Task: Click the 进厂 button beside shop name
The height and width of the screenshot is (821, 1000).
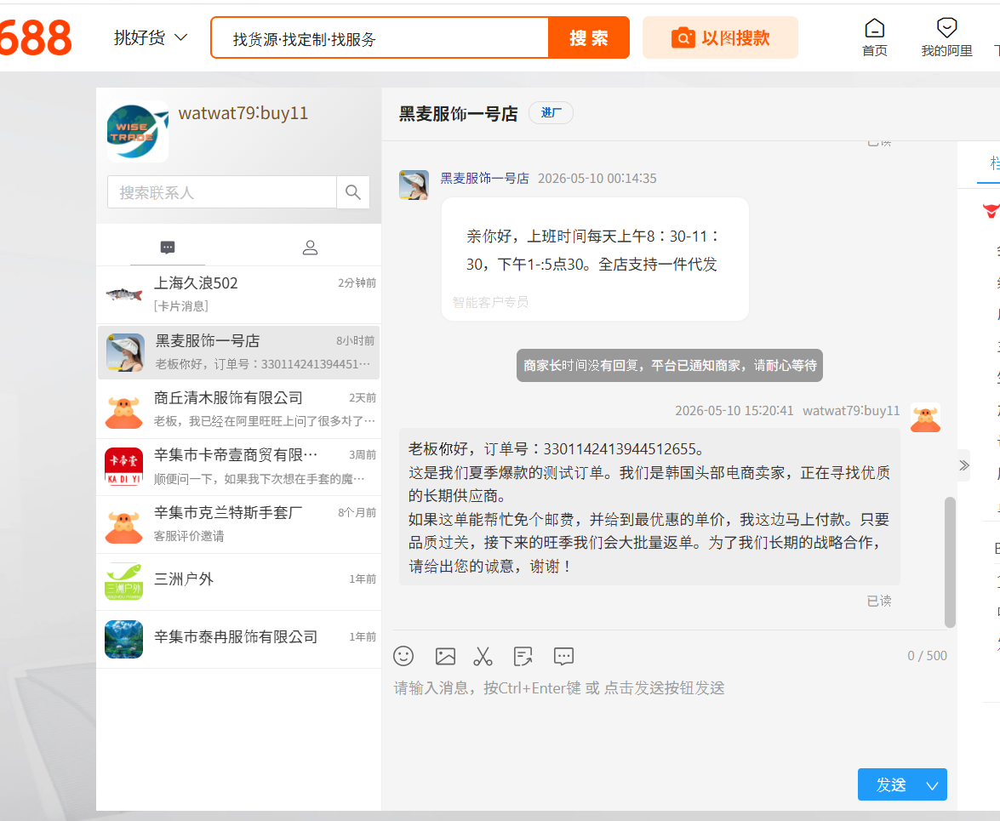Action: (551, 113)
